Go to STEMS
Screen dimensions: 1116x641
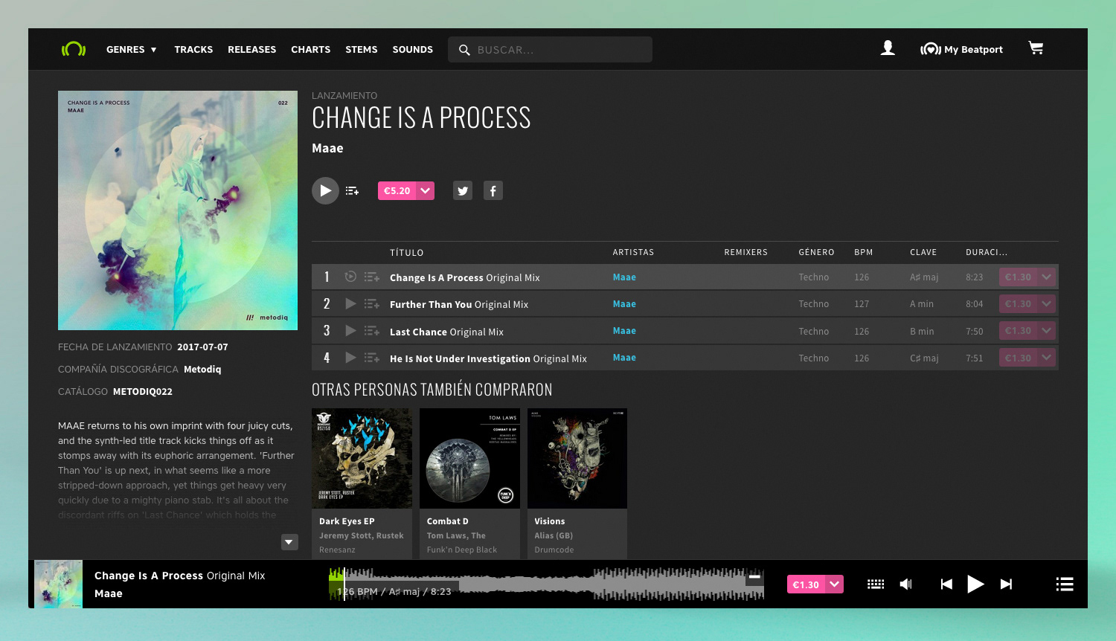pos(362,50)
